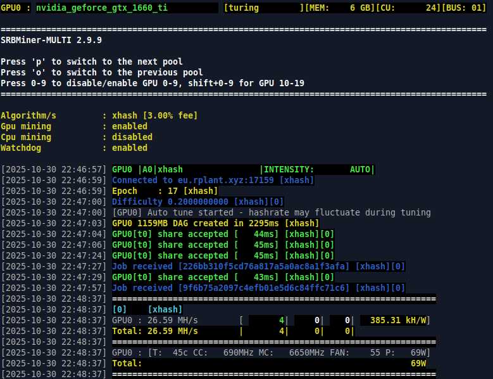Click the Total: 26.59 MH/s line

tap(233, 331)
